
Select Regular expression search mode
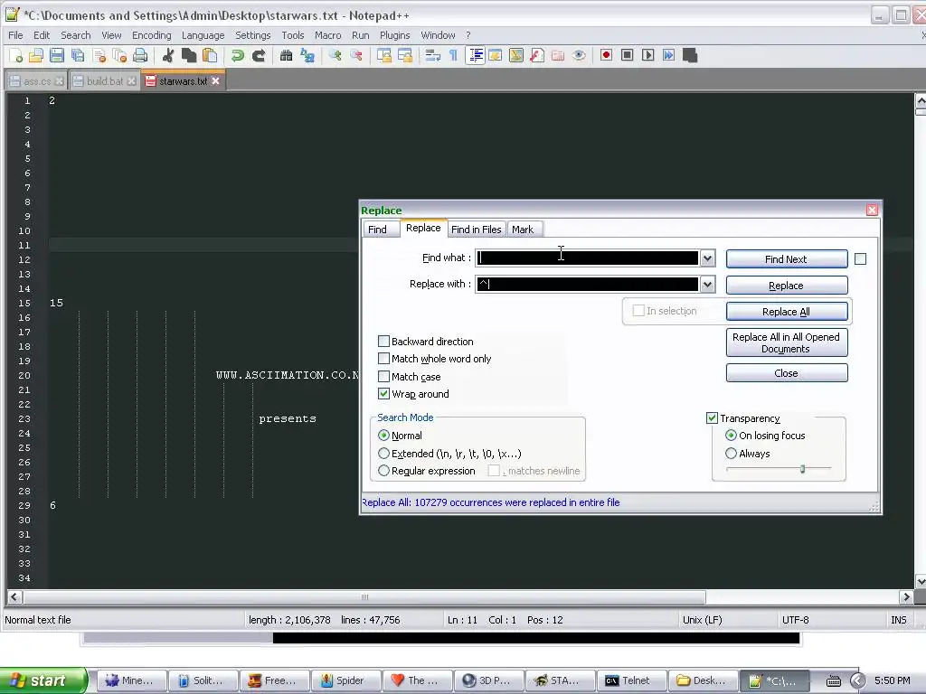[x=383, y=470]
